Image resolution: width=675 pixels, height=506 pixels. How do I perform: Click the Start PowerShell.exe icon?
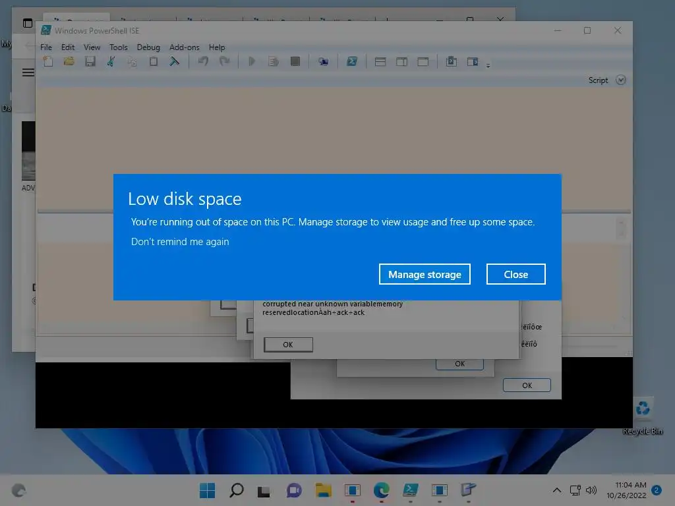click(352, 61)
